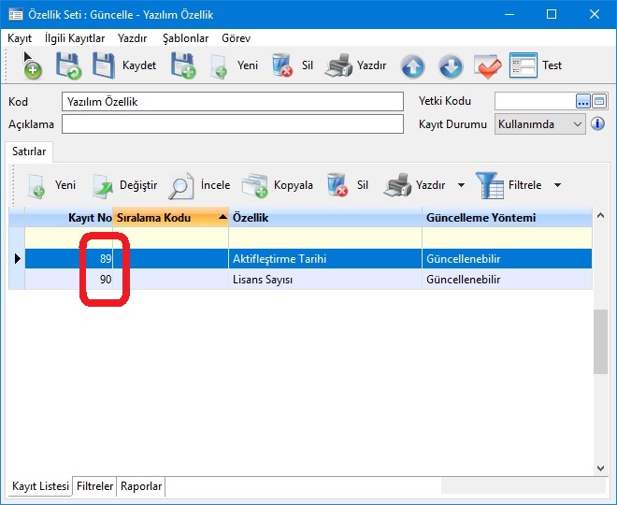
Task: Click the up arrow previous record icon
Action: tap(413, 66)
